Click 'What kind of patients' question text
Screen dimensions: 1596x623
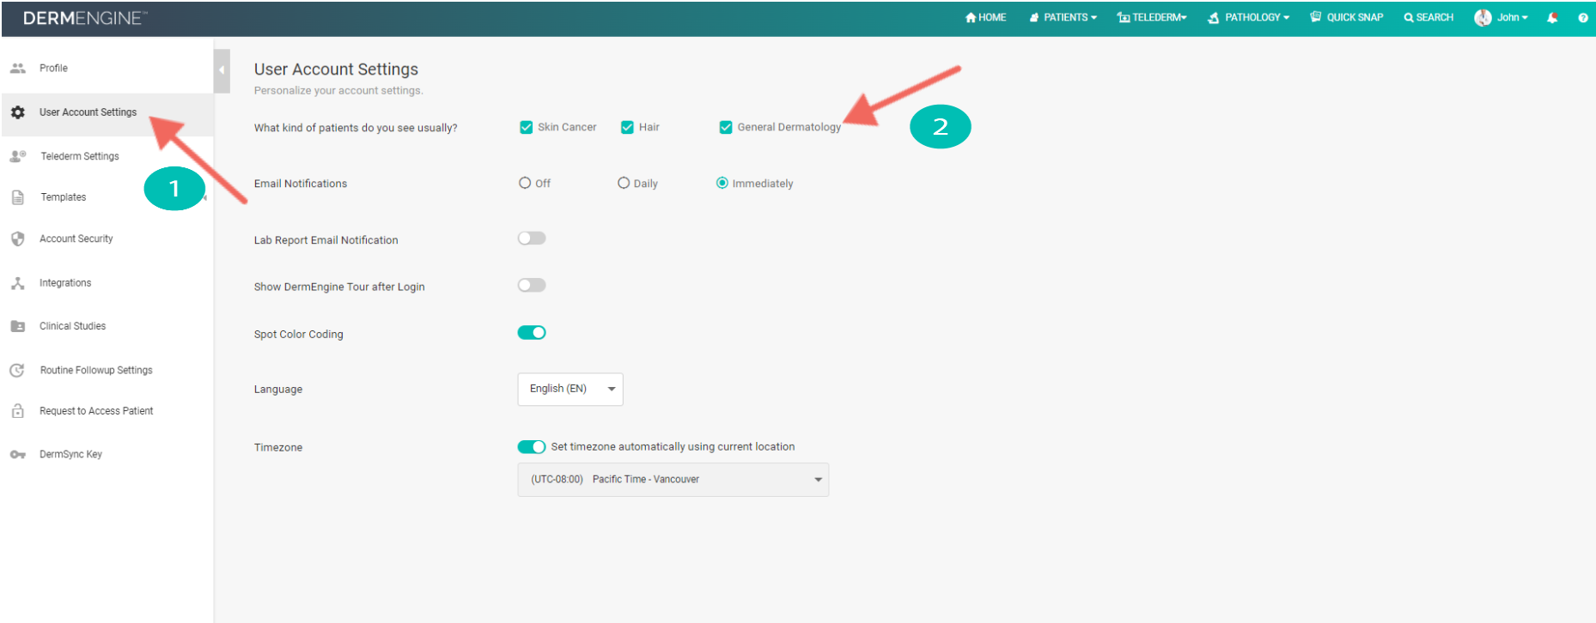coord(356,128)
